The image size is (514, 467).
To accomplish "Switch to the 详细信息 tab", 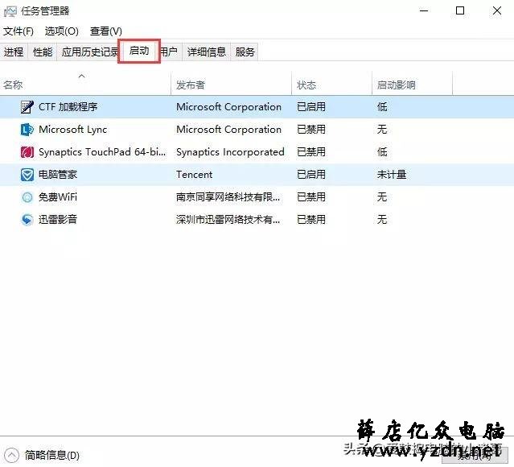I will coord(207,52).
